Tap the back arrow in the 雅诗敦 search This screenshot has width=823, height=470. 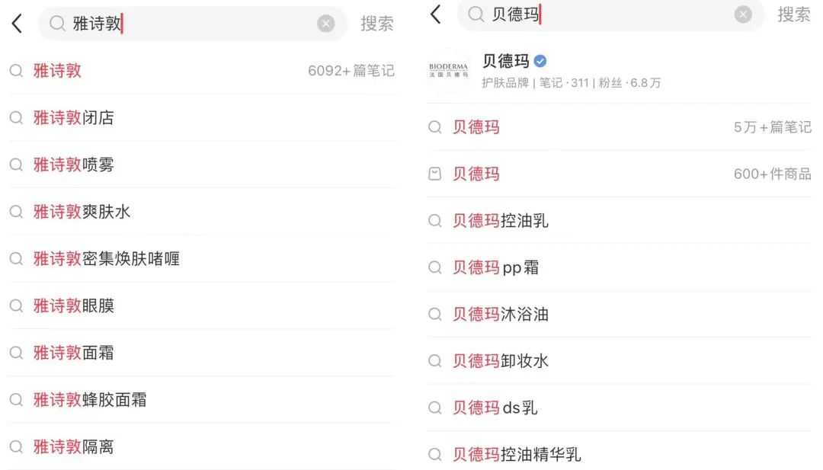[17, 24]
